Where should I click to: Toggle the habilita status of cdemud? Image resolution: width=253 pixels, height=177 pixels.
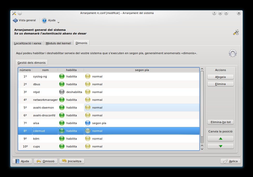[x=62, y=131]
